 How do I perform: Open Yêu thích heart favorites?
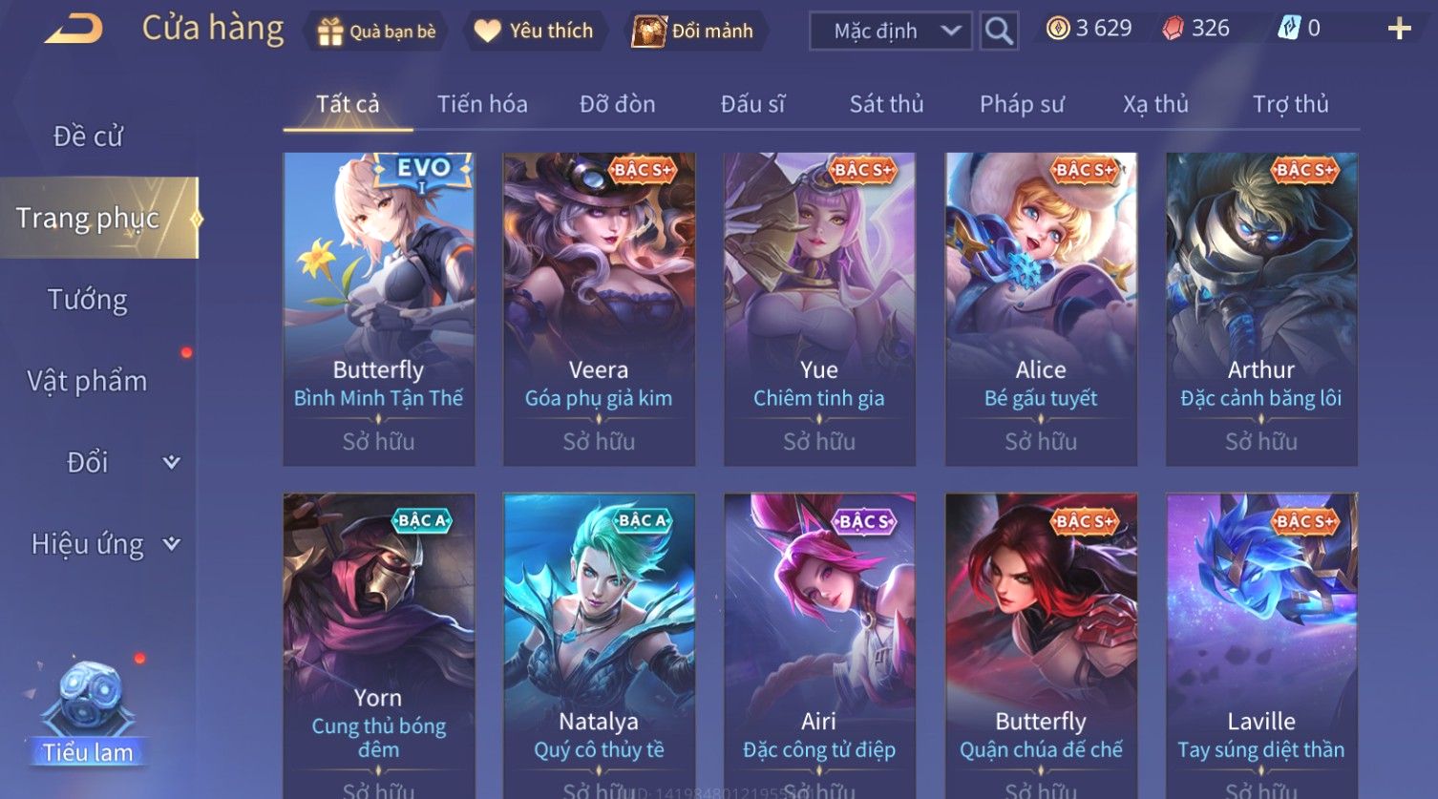[x=487, y=32]
